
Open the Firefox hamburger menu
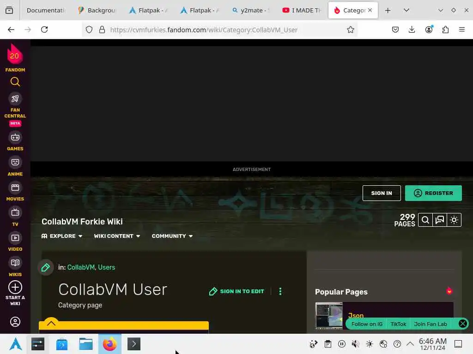pyautogui.click(x=462, y=29)
